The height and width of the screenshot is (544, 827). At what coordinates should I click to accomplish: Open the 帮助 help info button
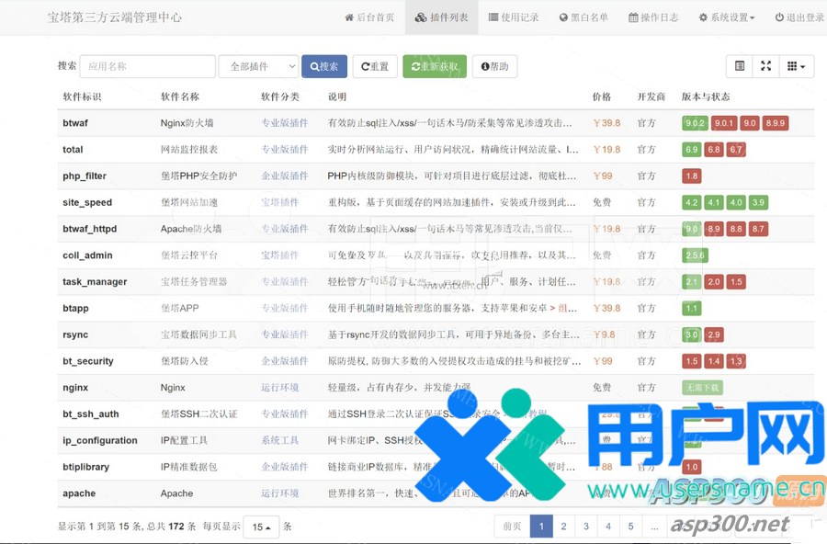pos(494,66)
